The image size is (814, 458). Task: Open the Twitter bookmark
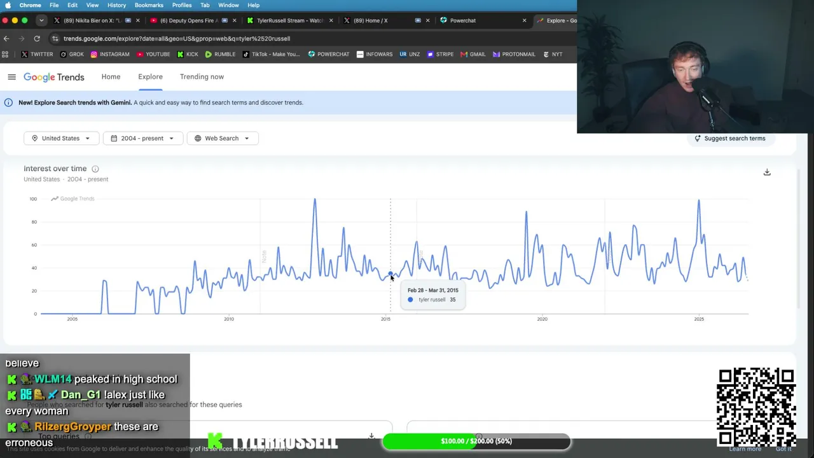[x=38, y=54]
